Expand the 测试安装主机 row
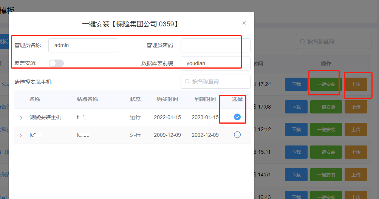379x199 pixels. [x=21, y=118]
